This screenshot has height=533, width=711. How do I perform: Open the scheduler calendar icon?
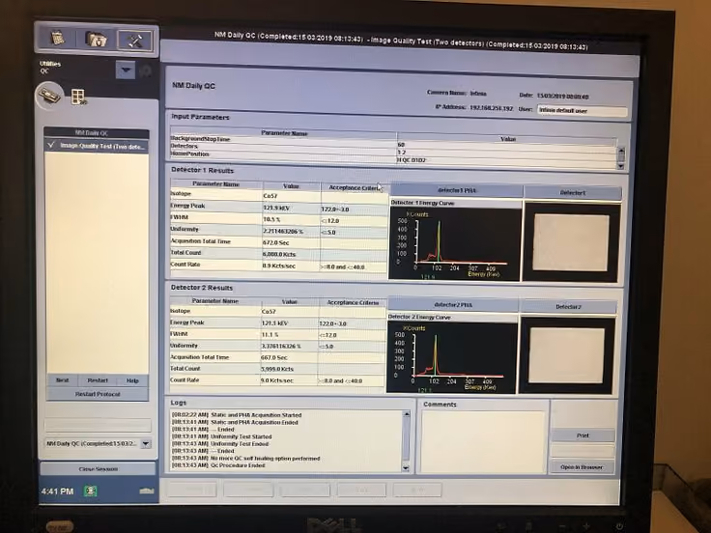point(58,39)
